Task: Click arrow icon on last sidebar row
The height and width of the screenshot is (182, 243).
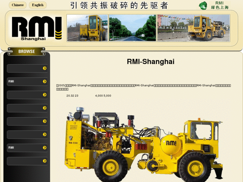Action: 45,161
